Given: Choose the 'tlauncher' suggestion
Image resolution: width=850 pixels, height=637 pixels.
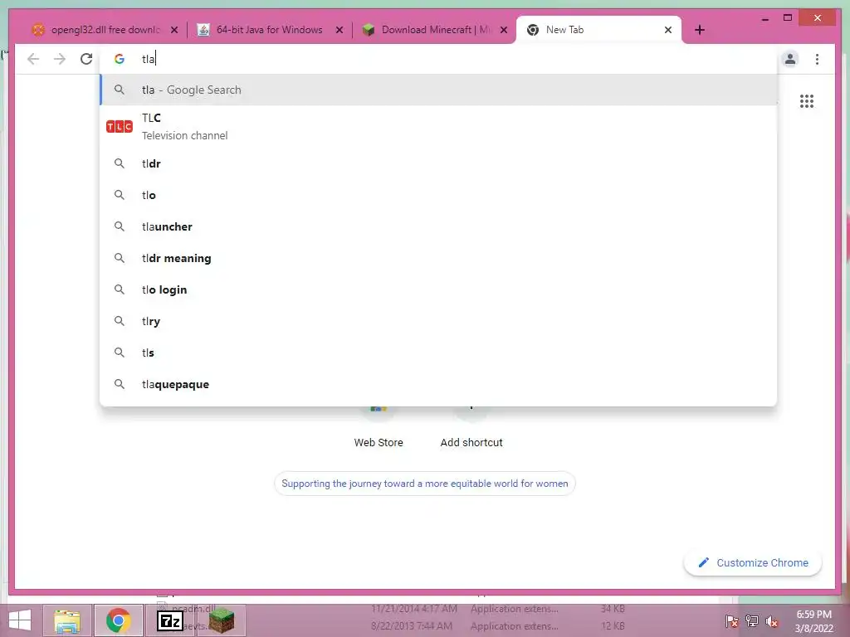Looking at the screenshot, I should 438,226.
